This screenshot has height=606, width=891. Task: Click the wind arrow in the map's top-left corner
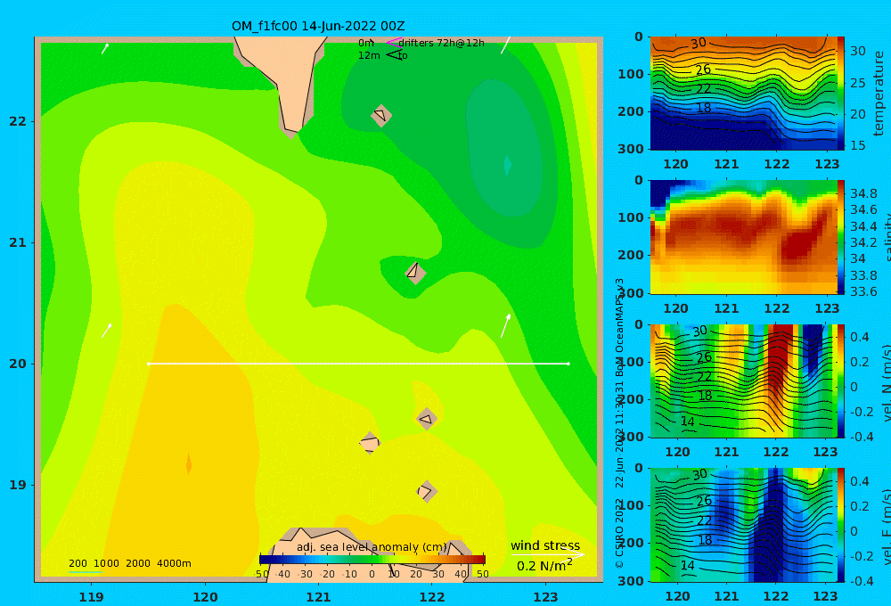click(104, 49)
